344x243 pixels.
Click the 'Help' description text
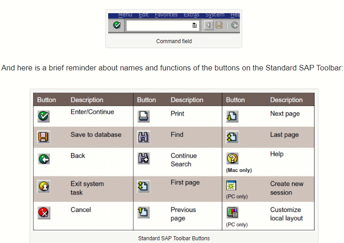[x=277, y=154]
